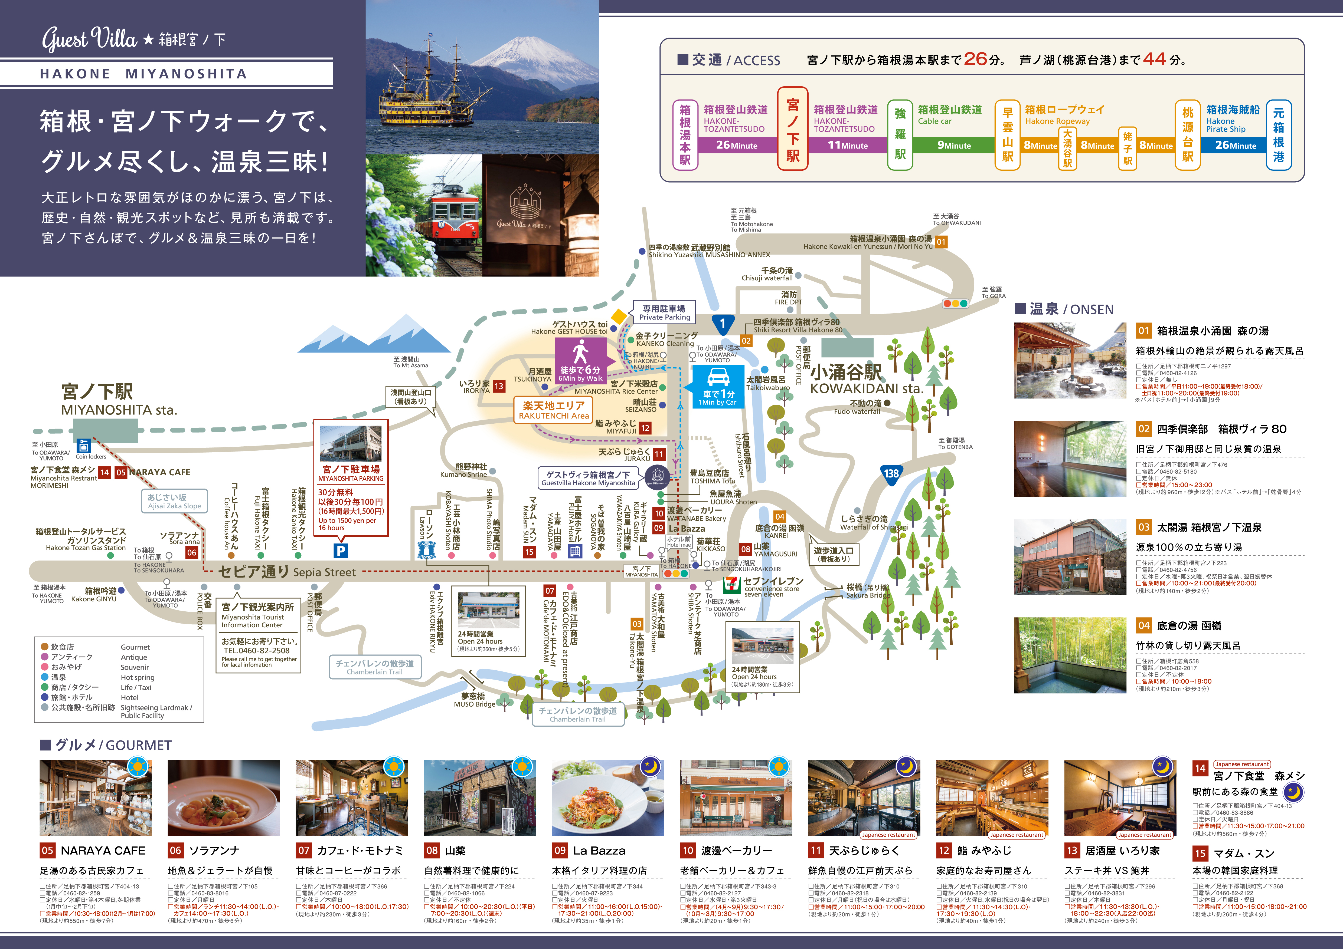Click the Lawson Station logo icon
The height and width of the screenshot is (949, 1343).
click(x=426, y=550)
